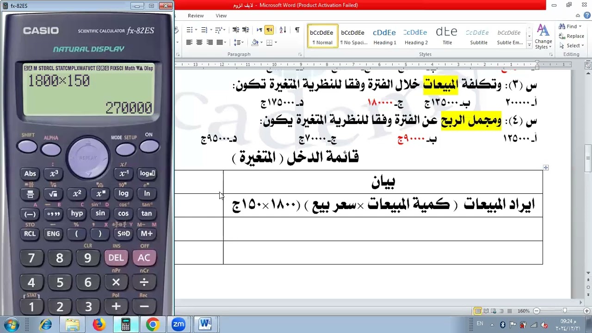Click calculator divide key
Screen dimensions: 592x333
(x=144, y=282)
